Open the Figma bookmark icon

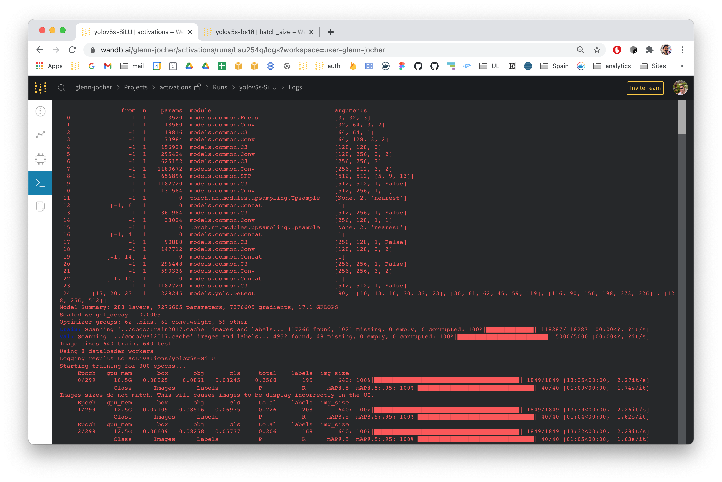coord(402,66)
